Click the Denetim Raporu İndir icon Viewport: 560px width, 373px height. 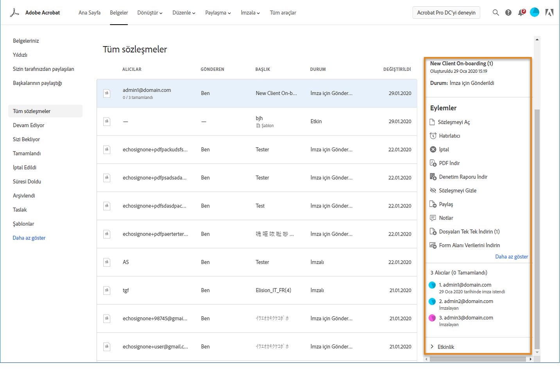[x=433, y=177]
